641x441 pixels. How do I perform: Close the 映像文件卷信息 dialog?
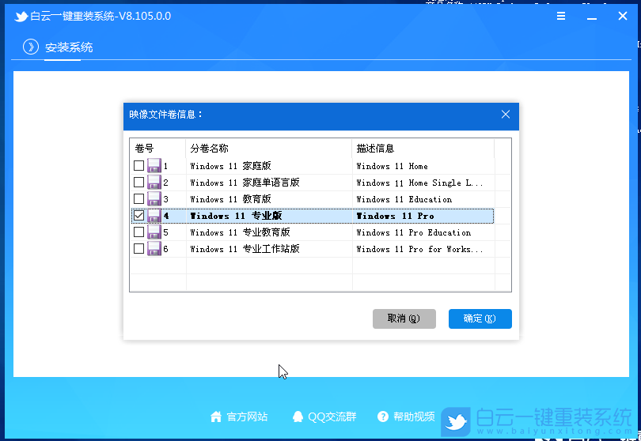(506, 115)
